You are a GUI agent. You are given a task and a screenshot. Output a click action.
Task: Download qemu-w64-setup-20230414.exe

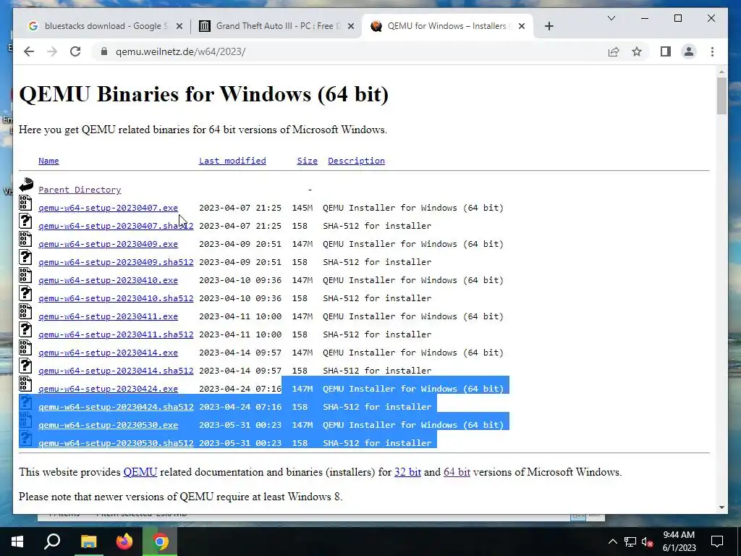[x=109, y=353]
